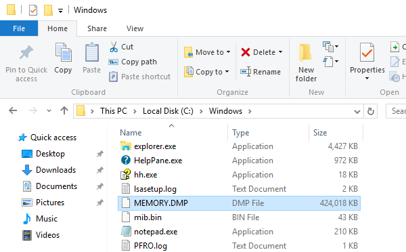The width and height of the screenshot is (406, 252).
Task: Expand chevron after Windows breadcrumb
Action: pos(250,111)
